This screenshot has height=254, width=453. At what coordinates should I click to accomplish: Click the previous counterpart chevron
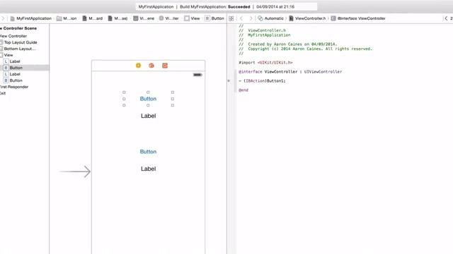(446, 18)
